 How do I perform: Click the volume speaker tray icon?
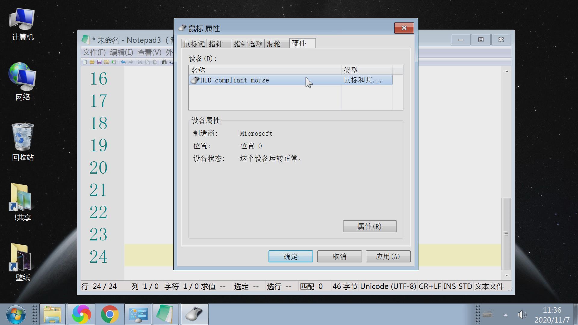521,315
